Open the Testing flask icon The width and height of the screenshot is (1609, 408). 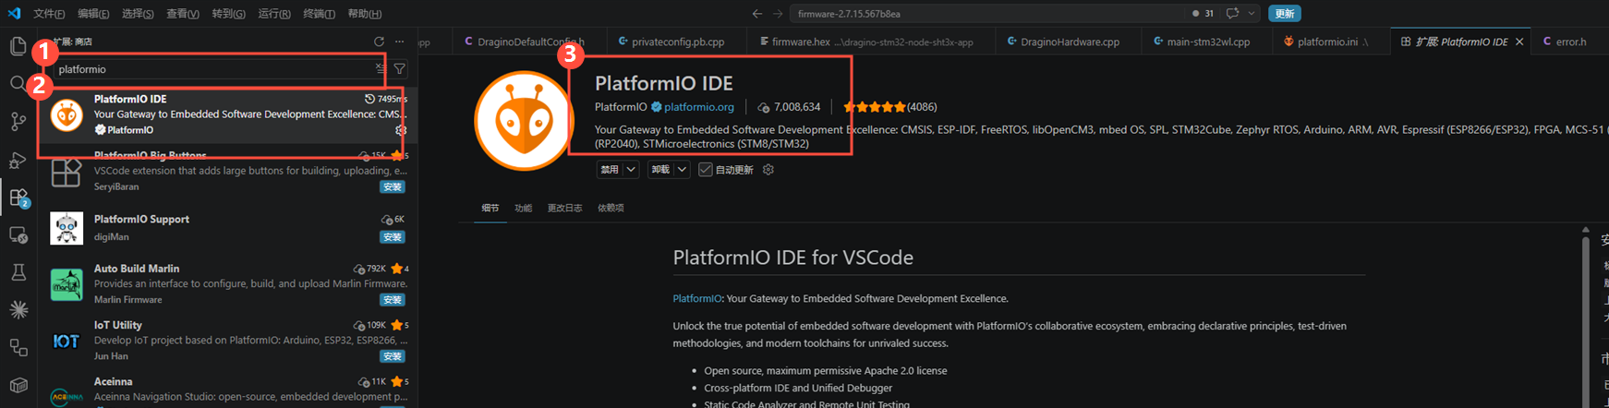[x=18, y=272]
